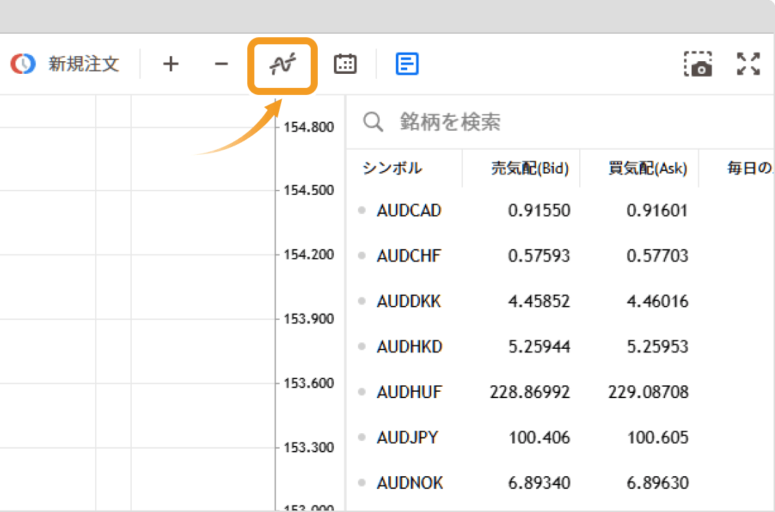Viewport: 775px width, 512px height.
Task: Open the indicators wave-line icon
Action: tap(283, 64)
